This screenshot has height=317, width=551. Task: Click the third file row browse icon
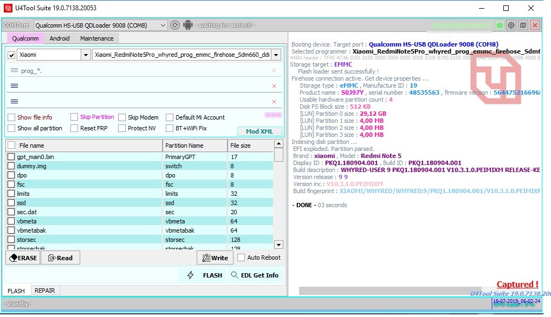(x=14, y=102)
